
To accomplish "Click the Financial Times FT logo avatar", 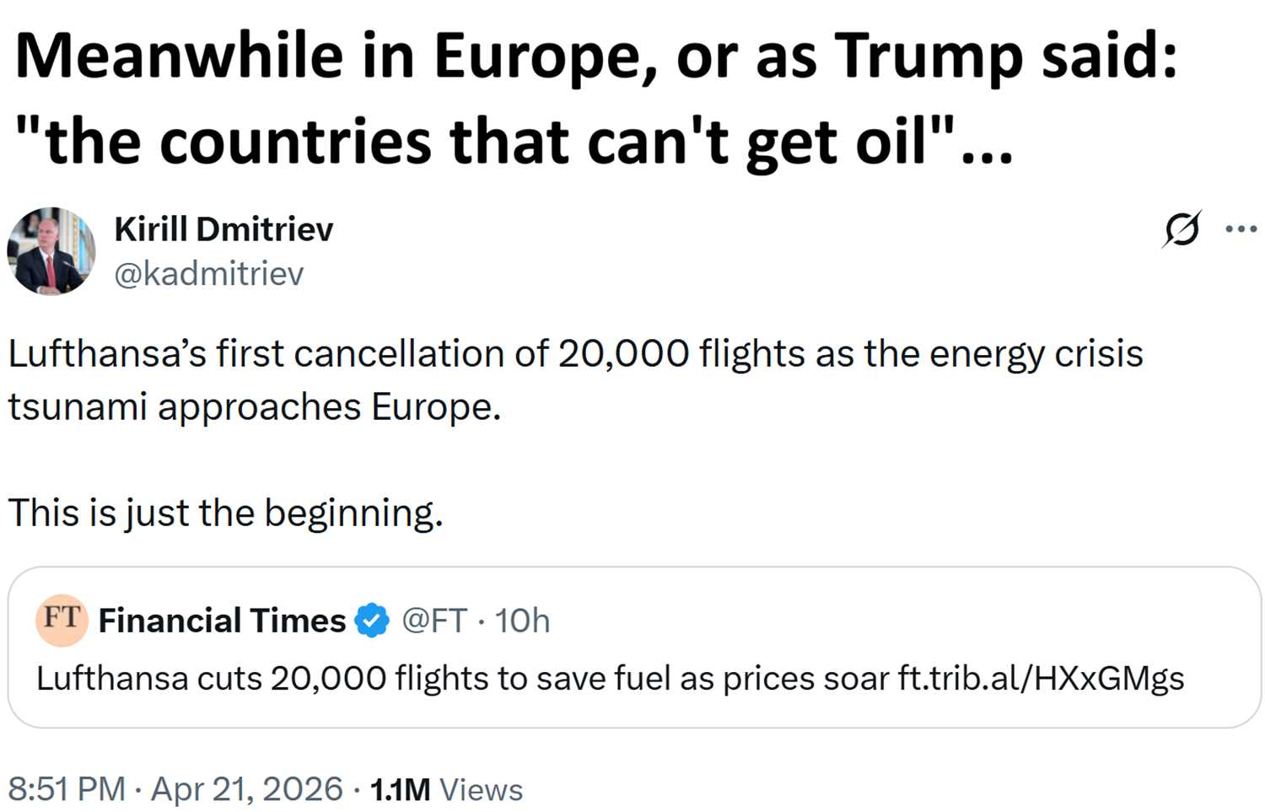I will (x=62, y=621).
